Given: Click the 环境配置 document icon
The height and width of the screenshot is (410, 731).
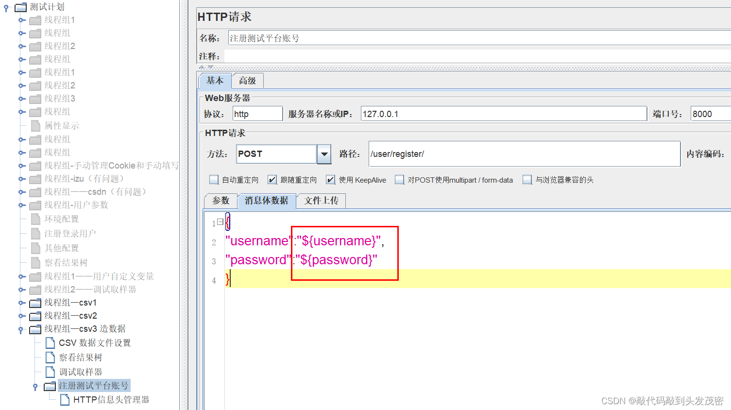Looking at the screenshot, I should [35, 219].
